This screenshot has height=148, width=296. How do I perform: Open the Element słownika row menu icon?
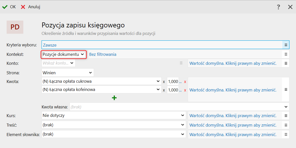click(x=286, y=135)
